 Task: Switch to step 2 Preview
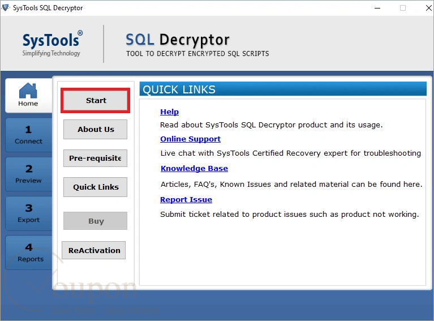(x=28, y=174)
